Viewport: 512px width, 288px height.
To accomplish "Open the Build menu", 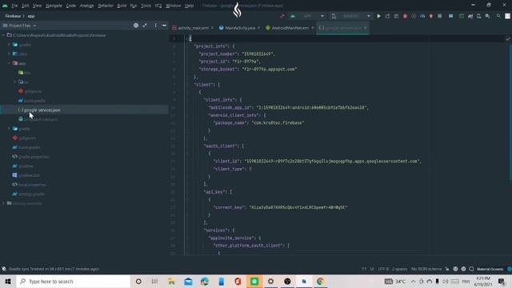I will 122,6.
